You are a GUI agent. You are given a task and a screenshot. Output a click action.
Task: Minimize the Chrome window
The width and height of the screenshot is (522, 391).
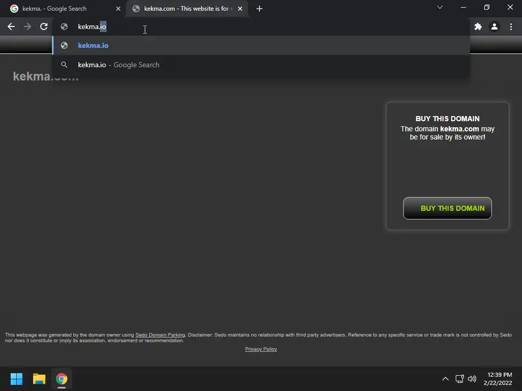(x=463, y=7)
